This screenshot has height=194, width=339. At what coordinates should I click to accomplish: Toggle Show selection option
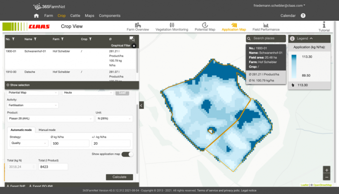point(18,85)
